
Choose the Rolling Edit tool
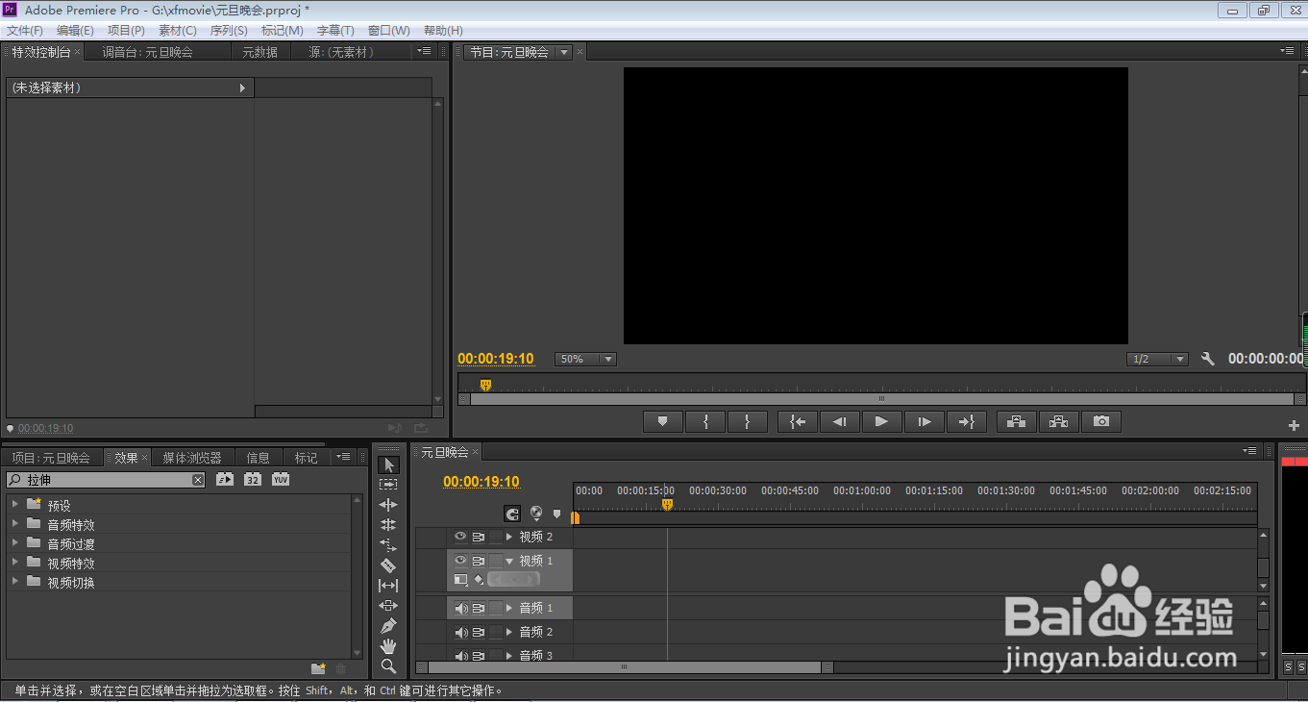tap(388, 525)
